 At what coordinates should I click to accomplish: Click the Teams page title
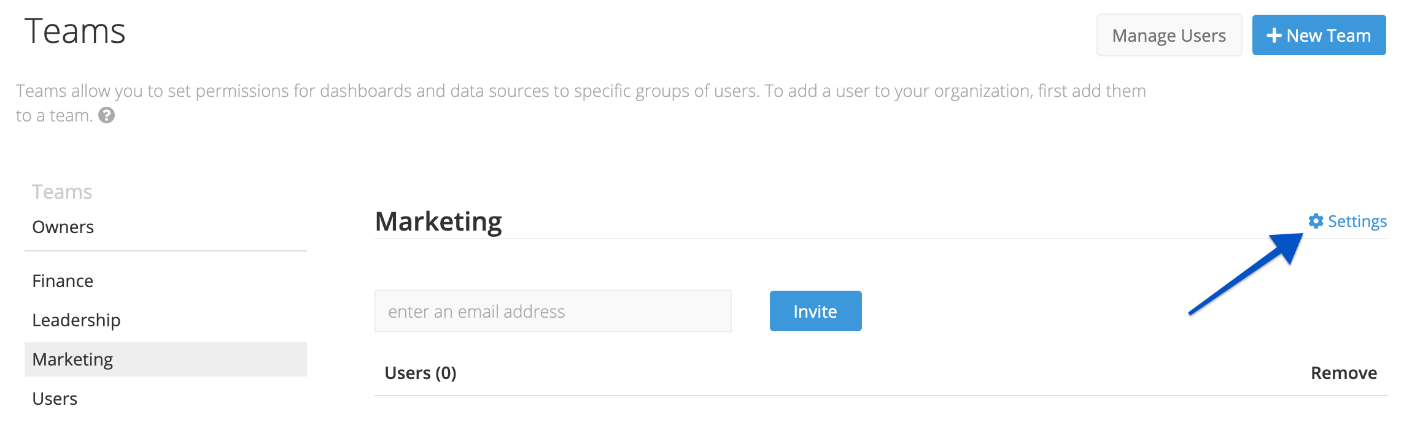click(x=75, y=31)
